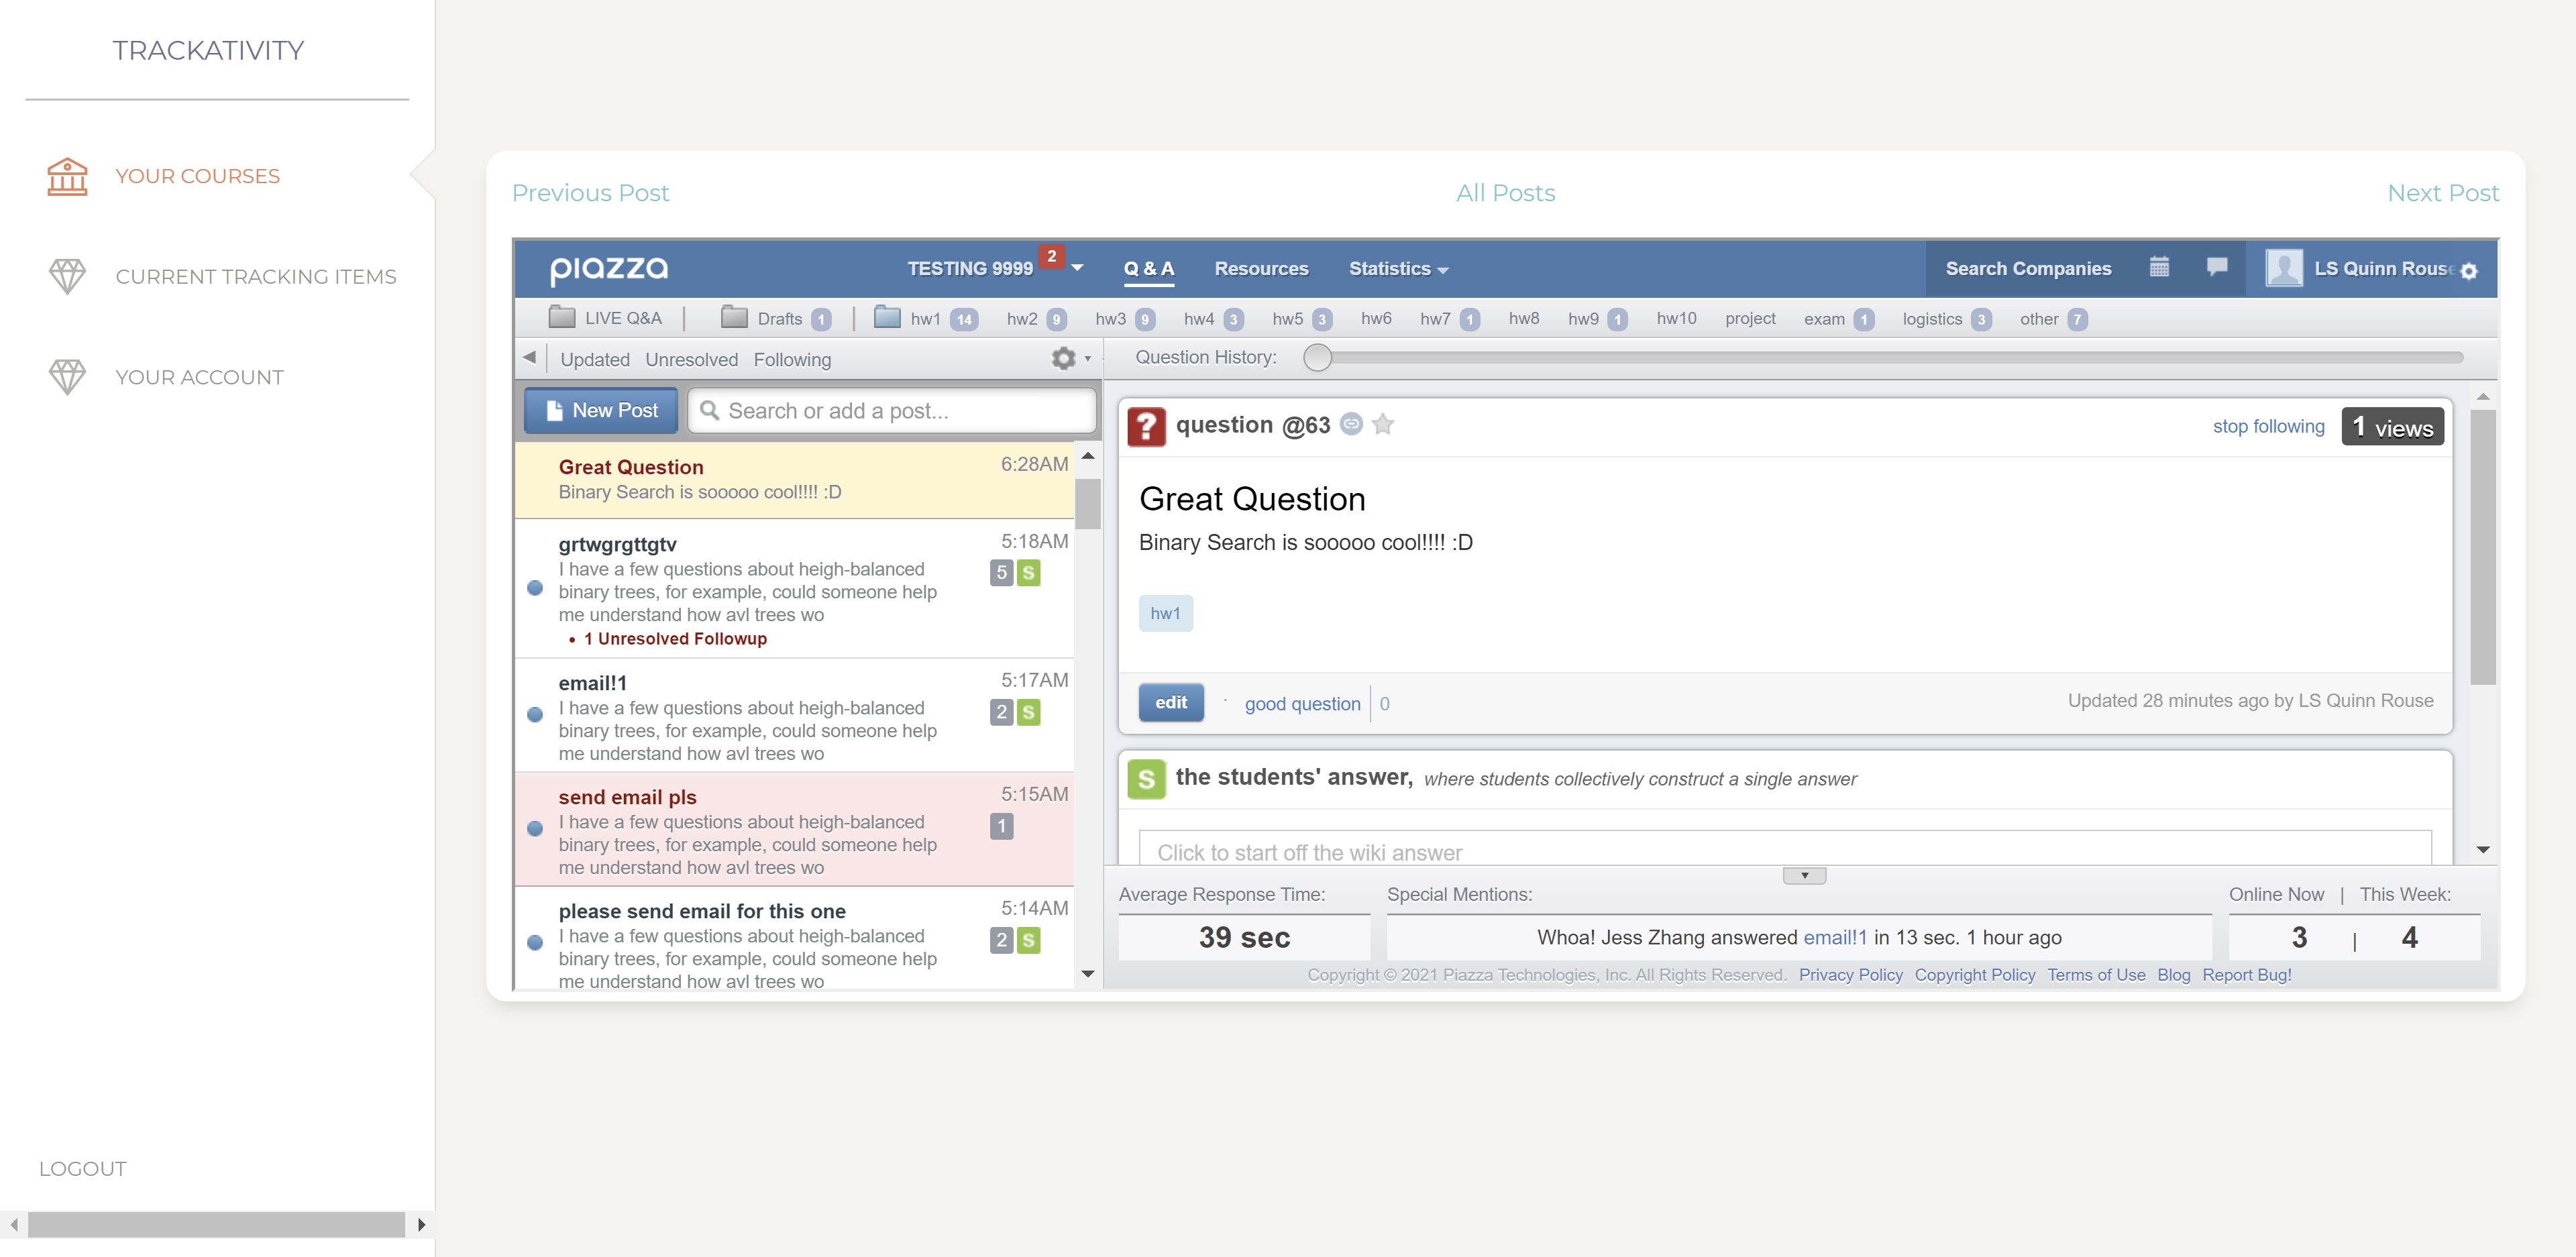Click the calendar icon in Piazza header
Image resolution: width=2576 pixels, height=1257 pixels.
pos(2159,267)
